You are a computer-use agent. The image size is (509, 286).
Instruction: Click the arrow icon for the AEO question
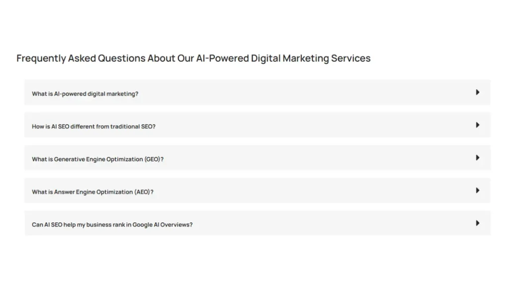pos(478,190)
